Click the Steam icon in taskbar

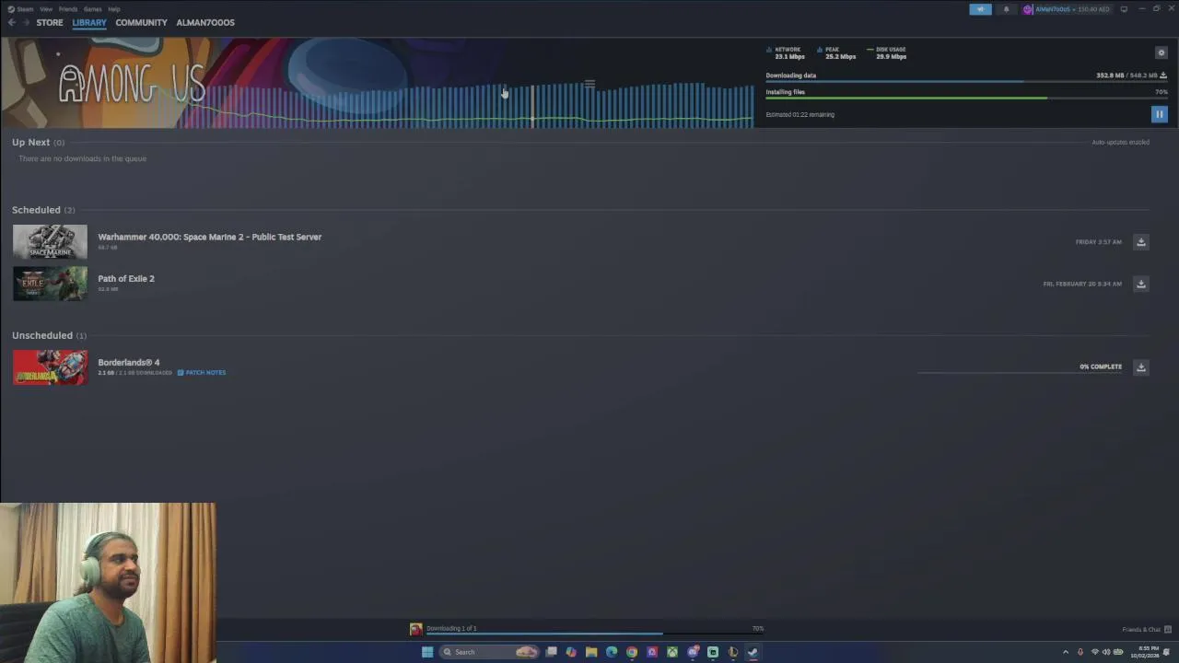753,652
